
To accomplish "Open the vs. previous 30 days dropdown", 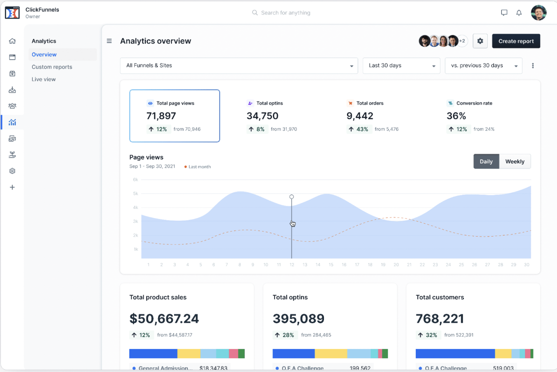I will 483,66.
